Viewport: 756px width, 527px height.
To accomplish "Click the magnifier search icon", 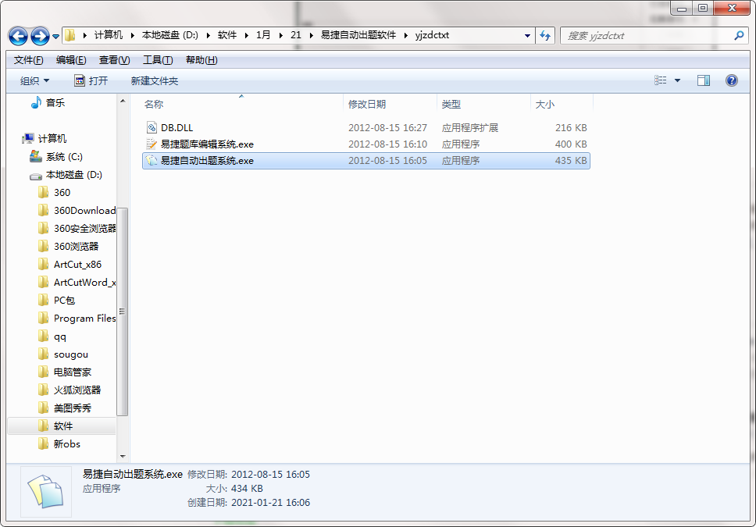I will tap(739, 35).
